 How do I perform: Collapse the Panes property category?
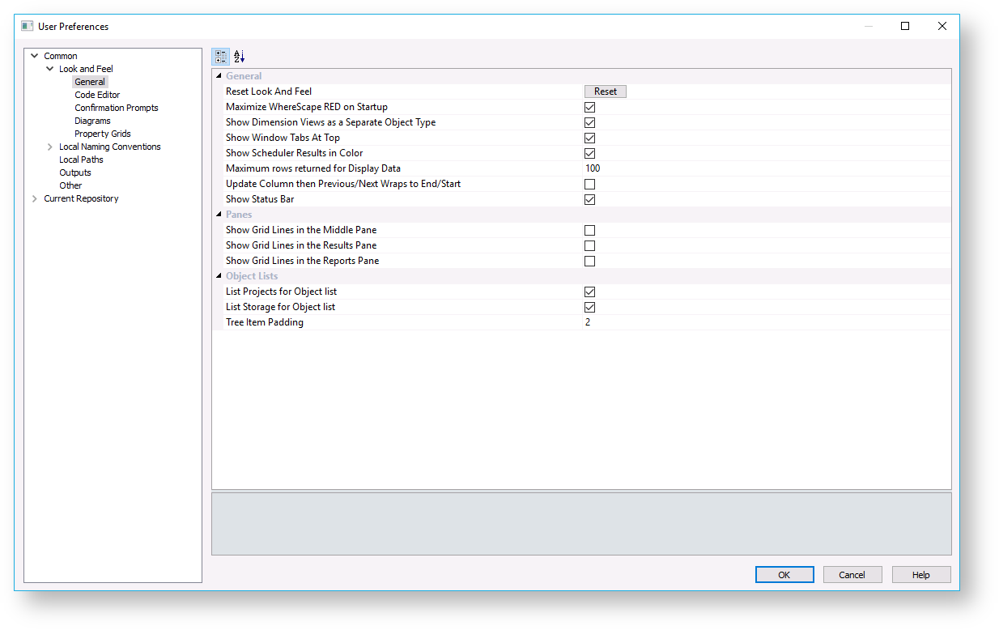point(219,215)
